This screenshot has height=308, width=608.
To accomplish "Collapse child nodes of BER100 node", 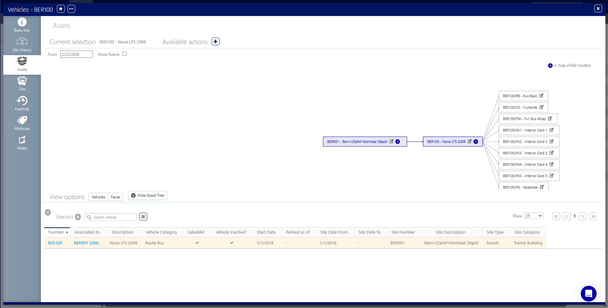I will [476, 142].
